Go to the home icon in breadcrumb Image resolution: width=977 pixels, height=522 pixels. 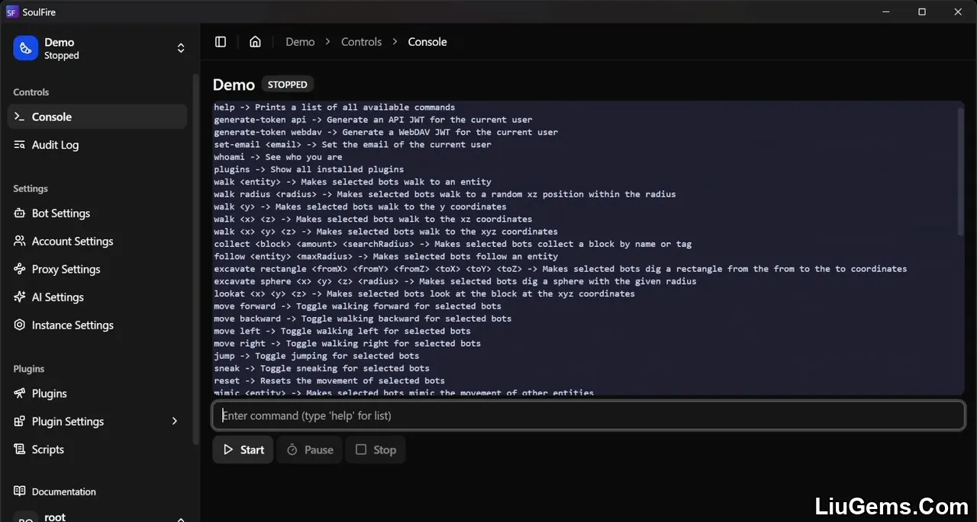pos(255,42)
